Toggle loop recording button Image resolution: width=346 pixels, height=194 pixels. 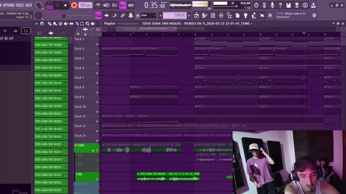(131, 5)
